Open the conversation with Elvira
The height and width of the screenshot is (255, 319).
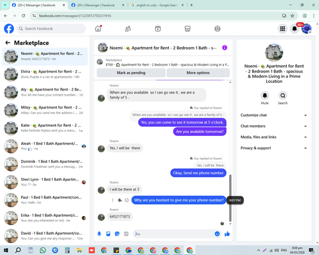[x=45, y=75]
